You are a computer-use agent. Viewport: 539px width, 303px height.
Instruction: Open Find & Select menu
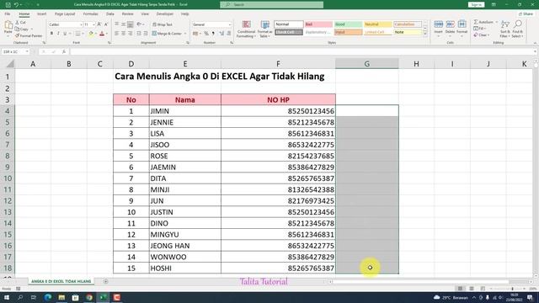pyautogui.click(x=517, y=29)
